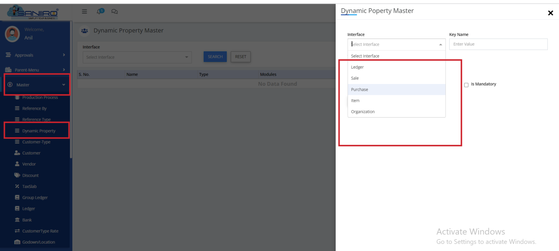The height and width of the screenshot is (251, 559).
Task: Click the Discount tag icon
Action: [x=17, y=175]
